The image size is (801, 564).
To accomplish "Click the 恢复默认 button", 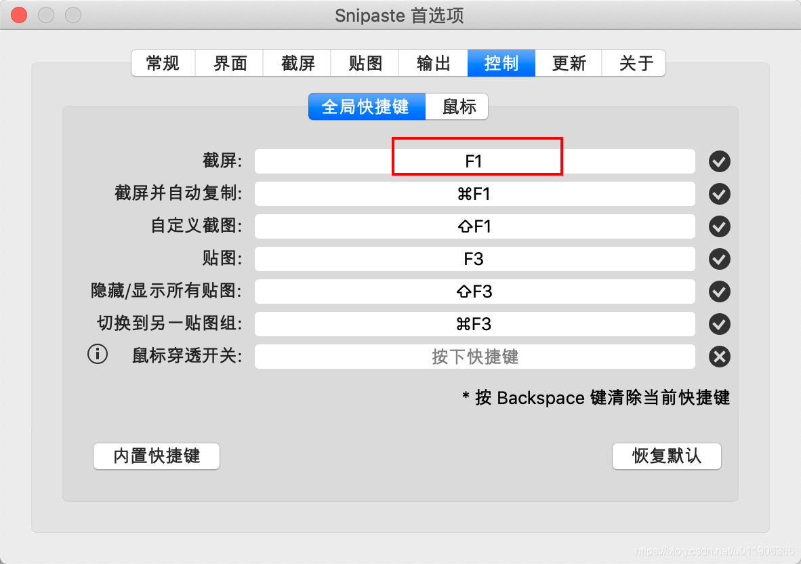I will [x=667, y=456].
